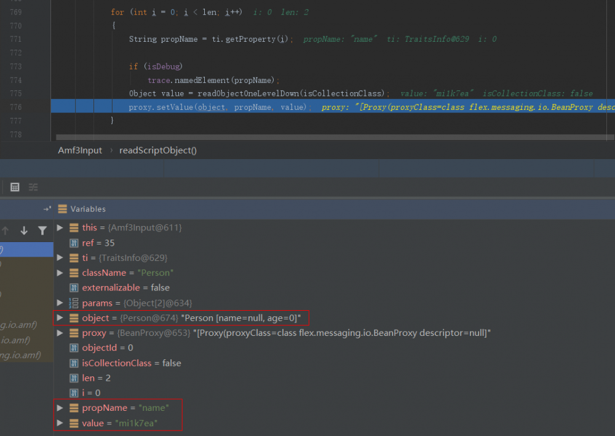
Task: Click the {TraitsInfo@629} value text
Action: (x=133, y=258)
